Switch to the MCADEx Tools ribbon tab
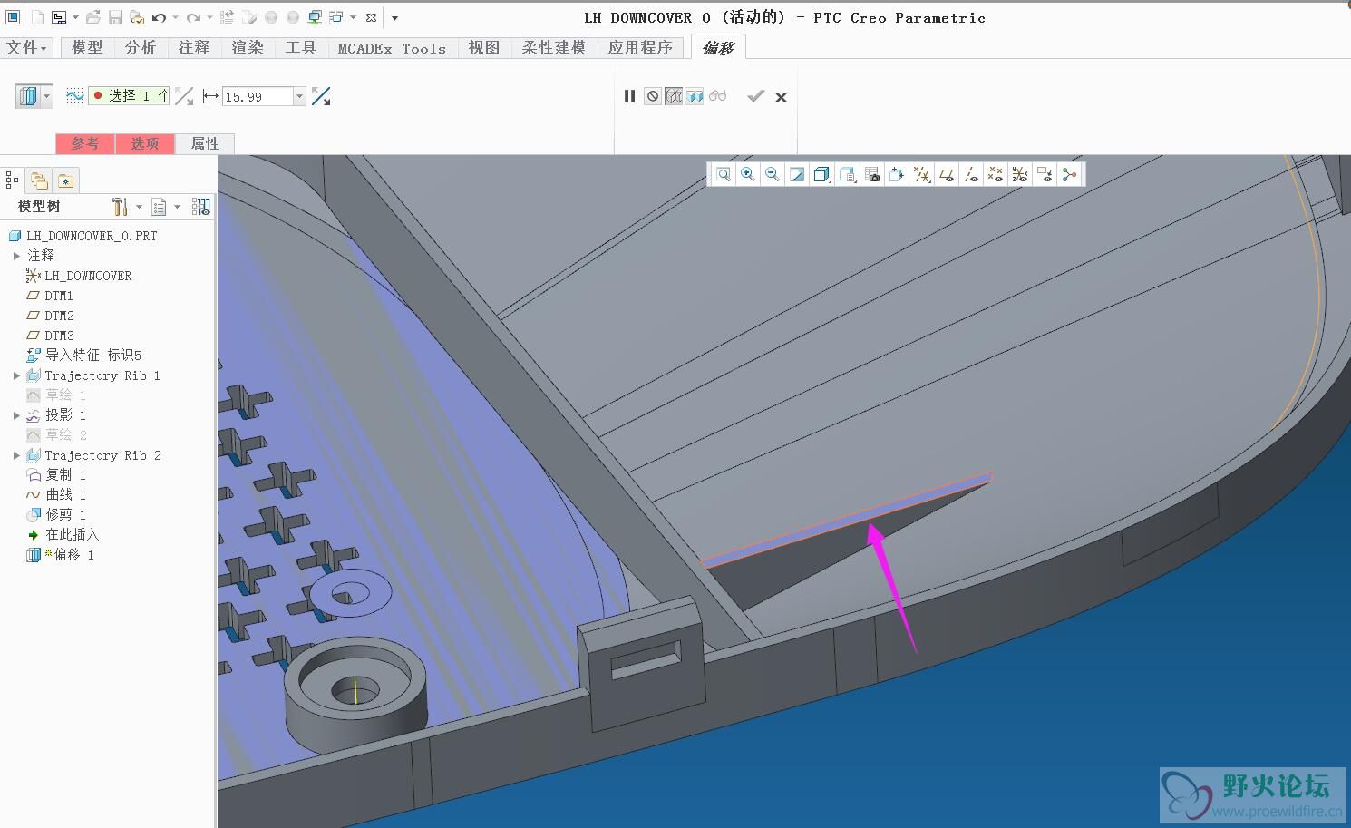The width and height of the screenshot is (1351, 828). 392,48
